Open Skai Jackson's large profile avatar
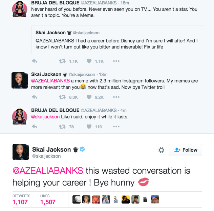The width and height of the screenshot is (214, 211). [20, 152]
